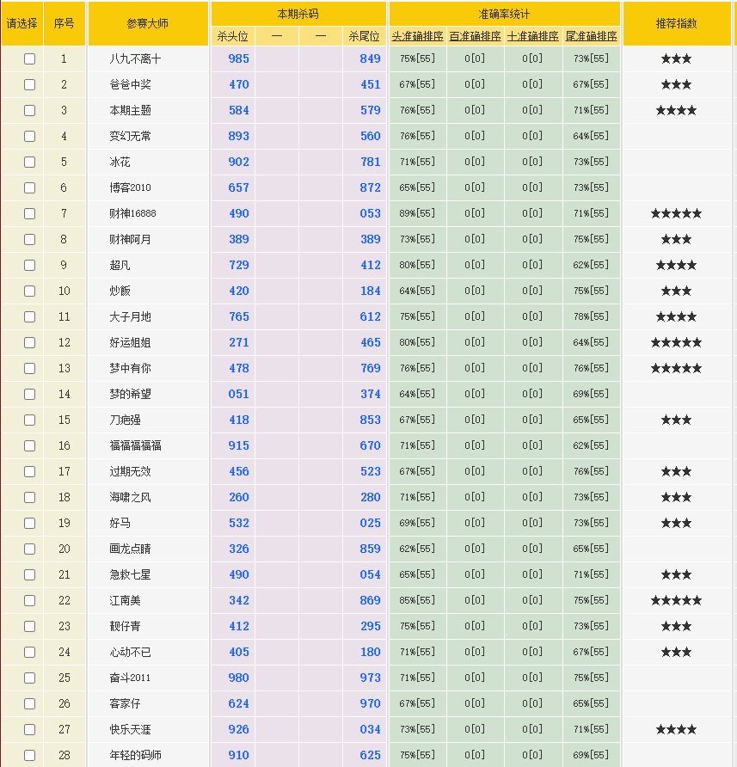Check the box for 奋斗2011
The width and height of the screenshot is (737, 767).
click(30, 678)
